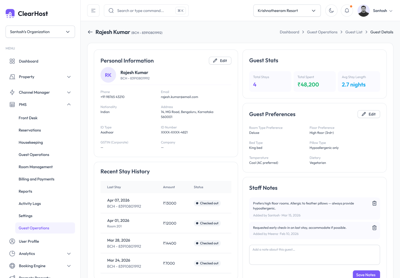Click the ClearHost logo icon
Screen dimensions: 400x278
pos(10,13)
